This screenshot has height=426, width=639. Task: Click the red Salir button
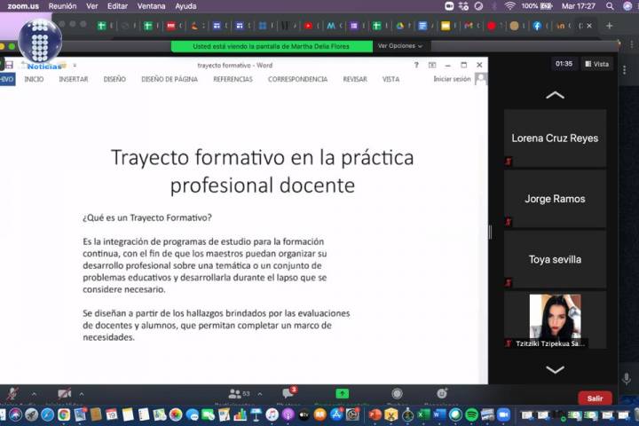[595, 398]
